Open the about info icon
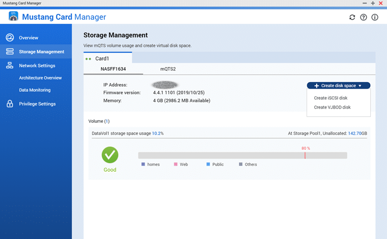The image size is (387, 239). pyautogui.click(x=375, y=17)
